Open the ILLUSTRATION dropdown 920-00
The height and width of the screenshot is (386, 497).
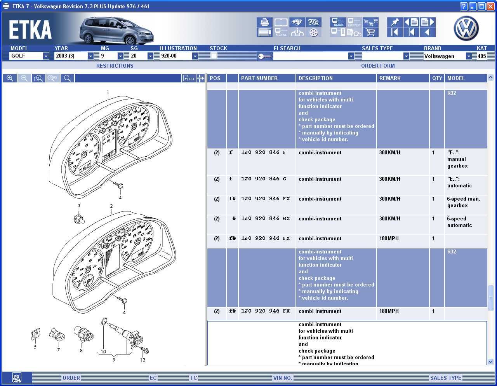click(x=195, y=56)
